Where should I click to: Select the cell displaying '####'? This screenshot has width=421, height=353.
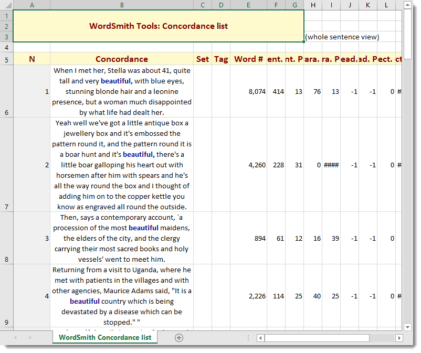331,164
